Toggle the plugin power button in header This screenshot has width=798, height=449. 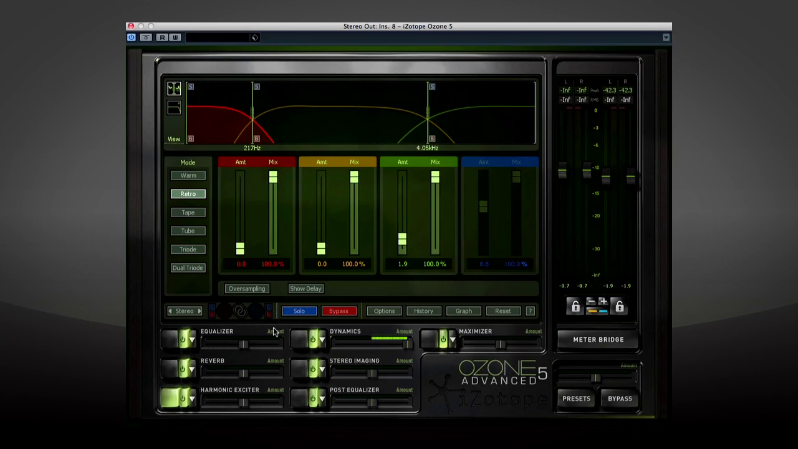(131, 37)
